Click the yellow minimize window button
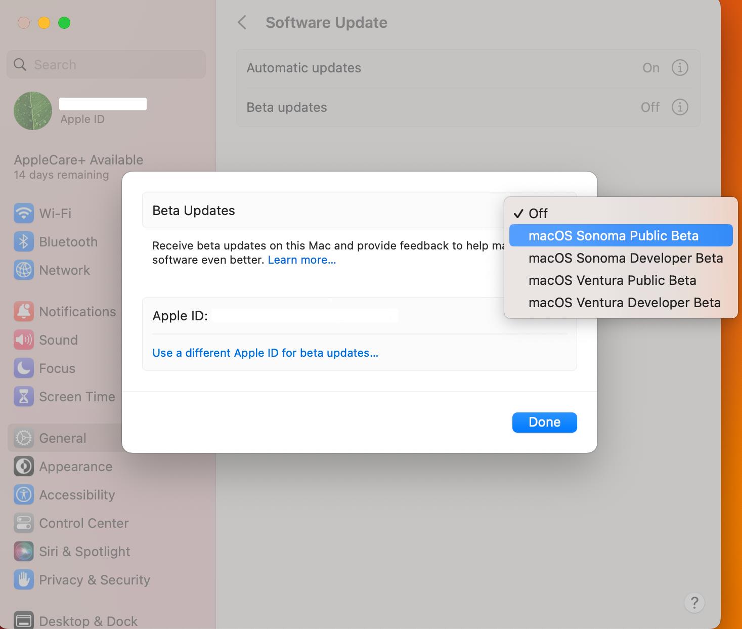 [44, 23]
